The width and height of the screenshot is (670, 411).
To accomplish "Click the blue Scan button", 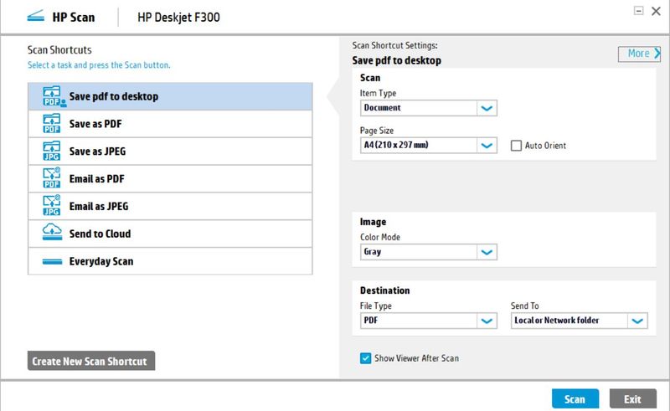I will tap(575, 399).
